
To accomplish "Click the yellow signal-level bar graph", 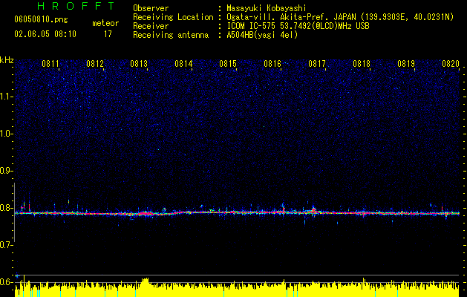I will [237, 288].
